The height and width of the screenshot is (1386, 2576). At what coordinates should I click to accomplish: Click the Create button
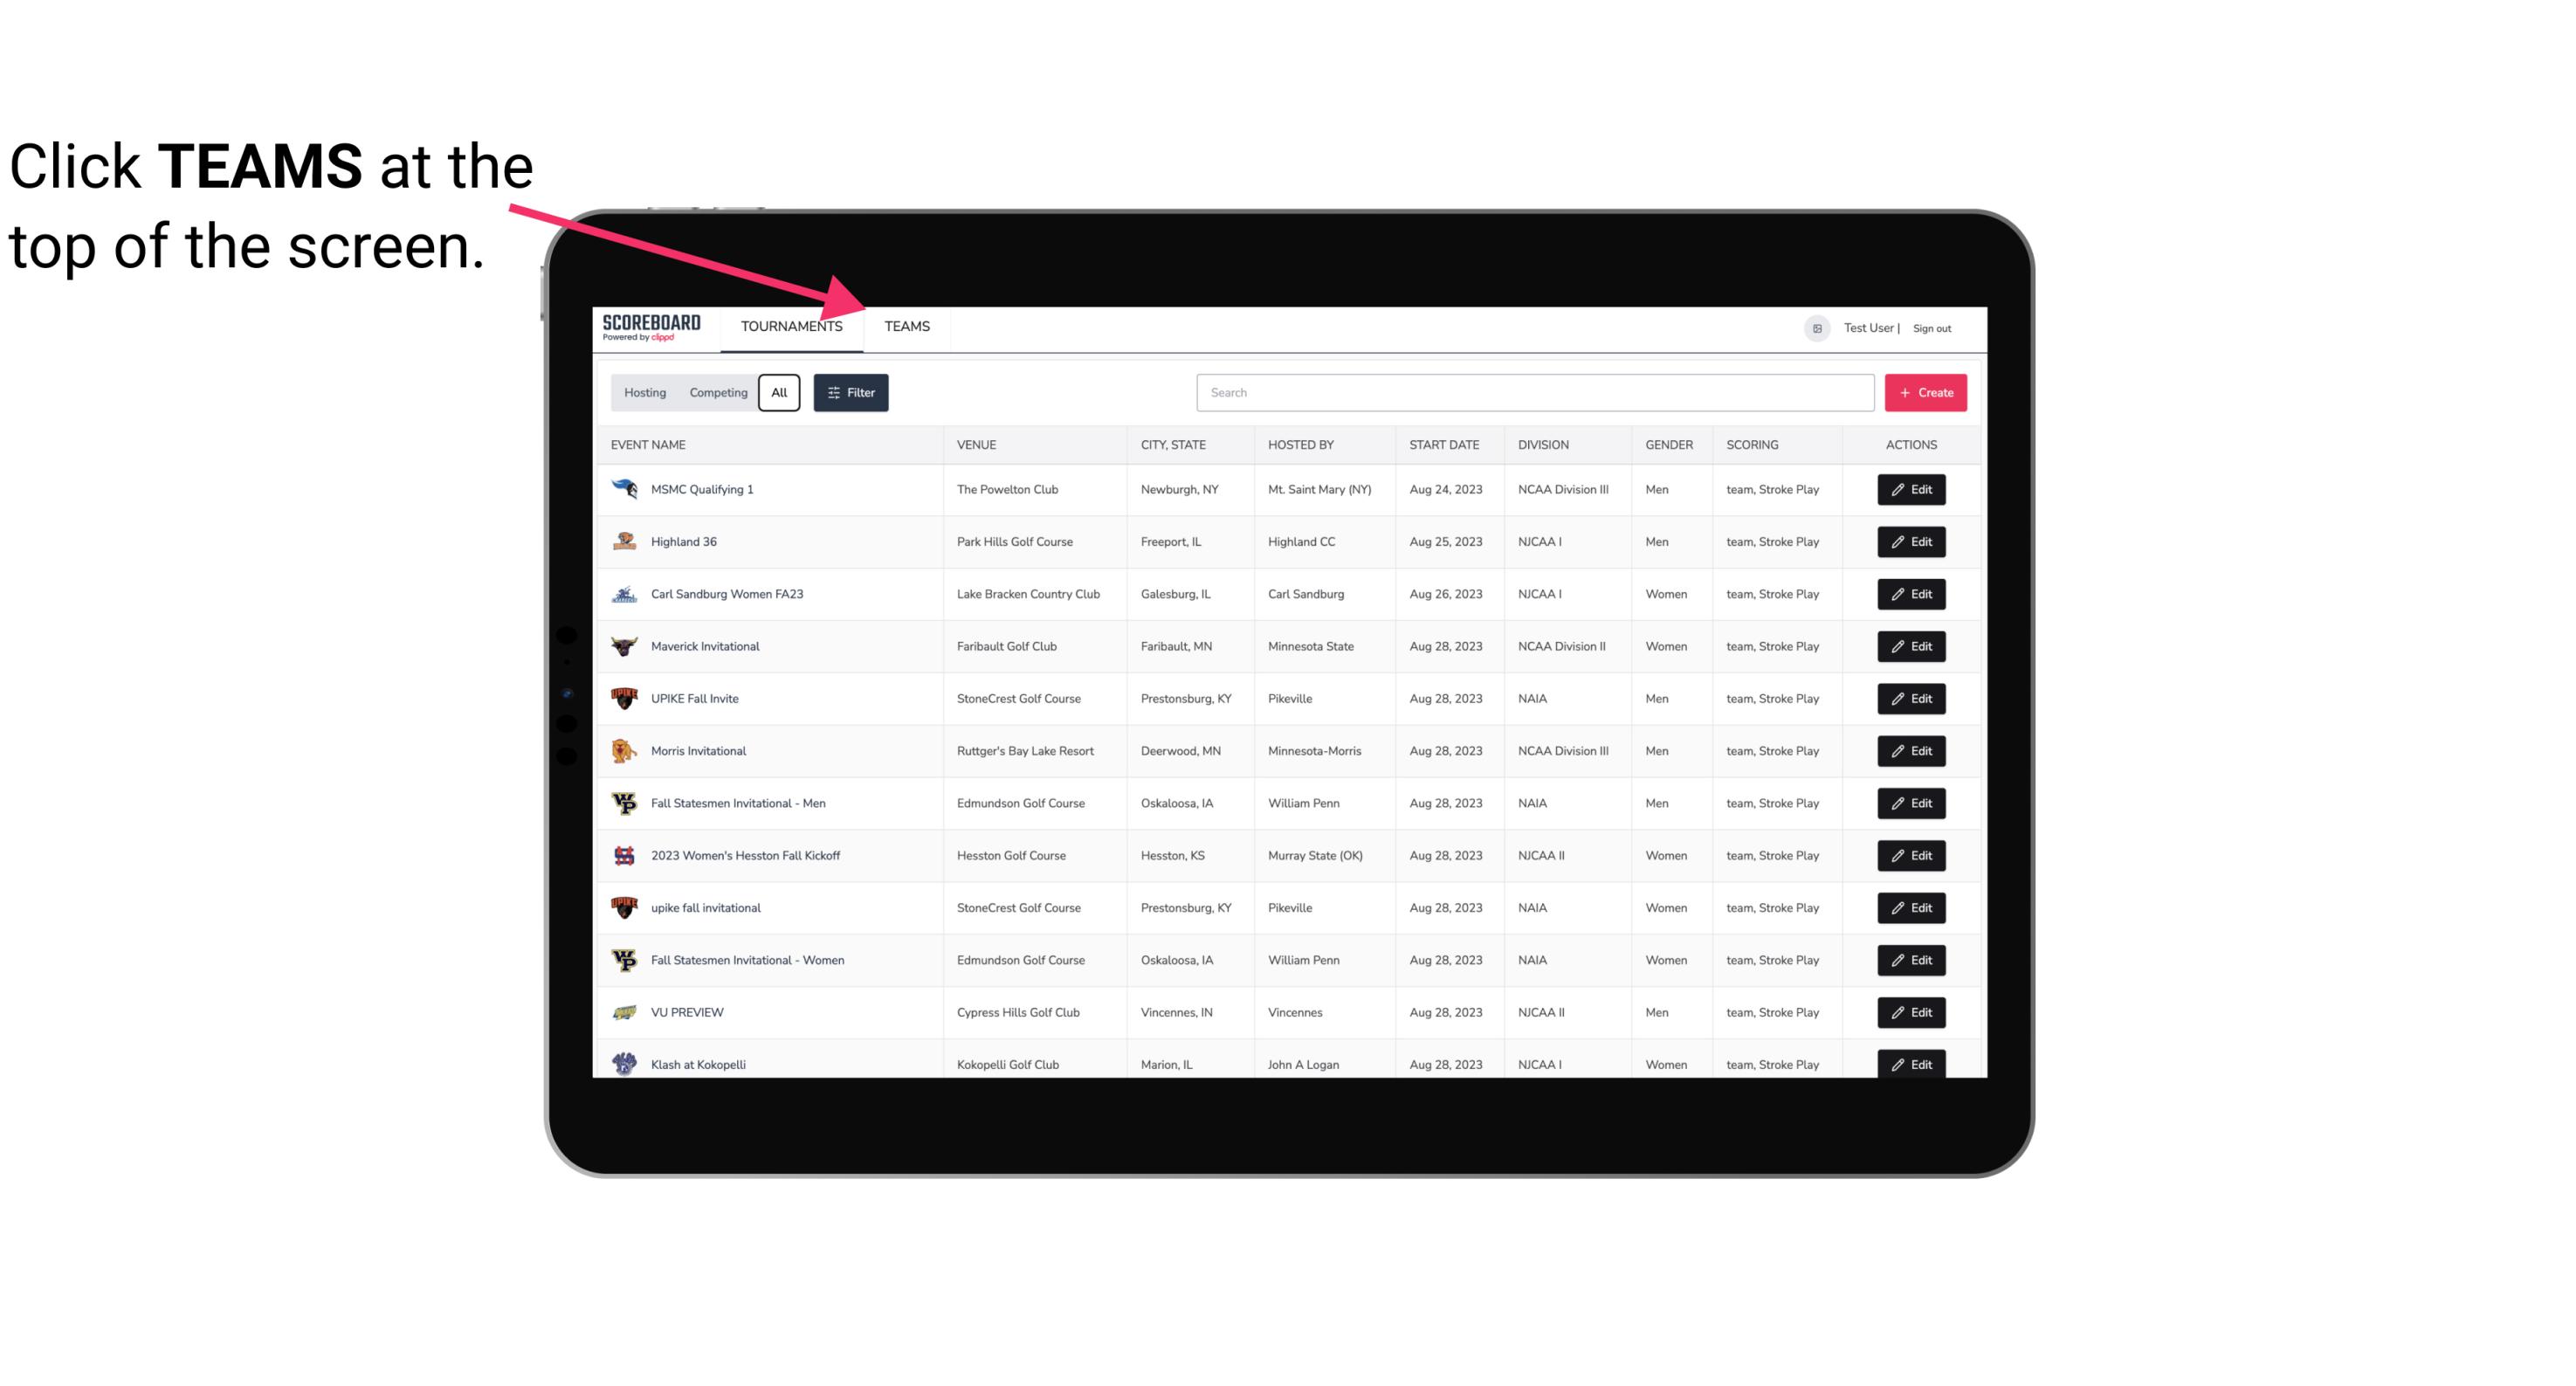pos(1925,393)
